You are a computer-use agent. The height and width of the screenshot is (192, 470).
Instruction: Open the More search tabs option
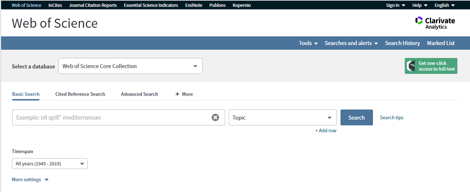pos(184,94)
